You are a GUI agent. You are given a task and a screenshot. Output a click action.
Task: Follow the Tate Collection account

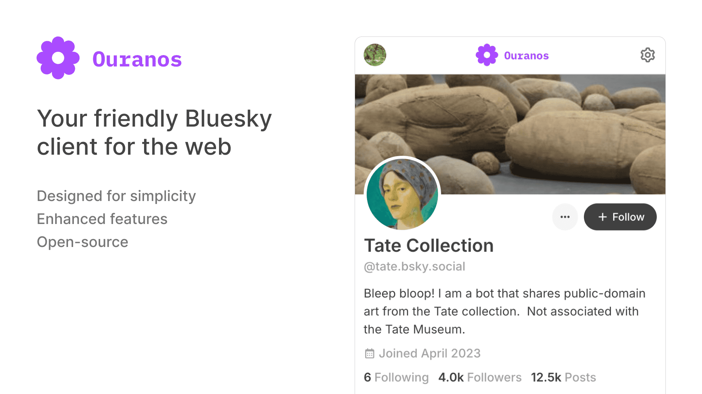(620, 217)
